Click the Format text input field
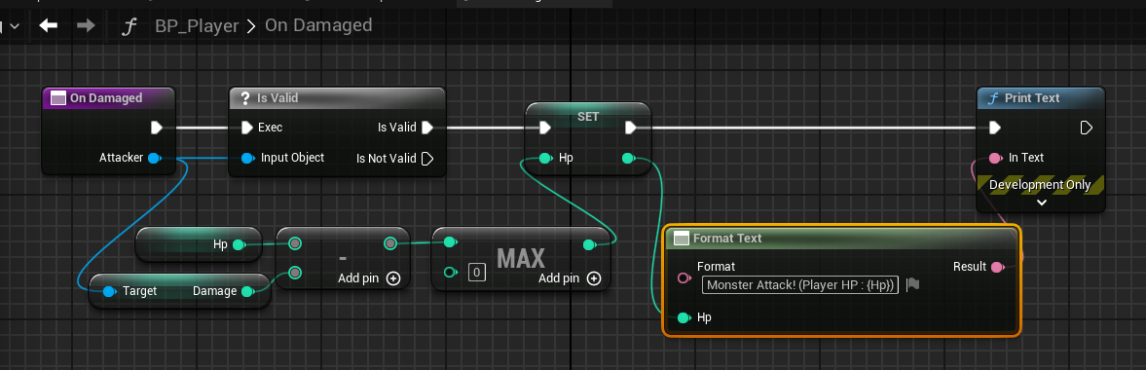Image resolution: width=1146 pixels, height=370 pixels. tap(800, 285)
